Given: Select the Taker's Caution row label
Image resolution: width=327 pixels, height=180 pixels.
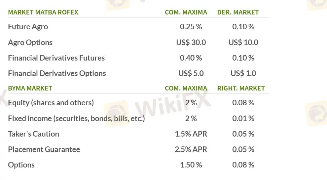Looking at the screenshot, I should (x=33, y=134).
